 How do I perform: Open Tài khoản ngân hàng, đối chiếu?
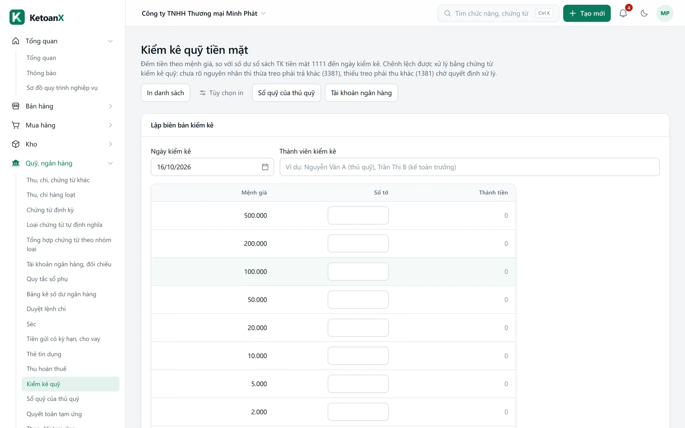point(69,264)
